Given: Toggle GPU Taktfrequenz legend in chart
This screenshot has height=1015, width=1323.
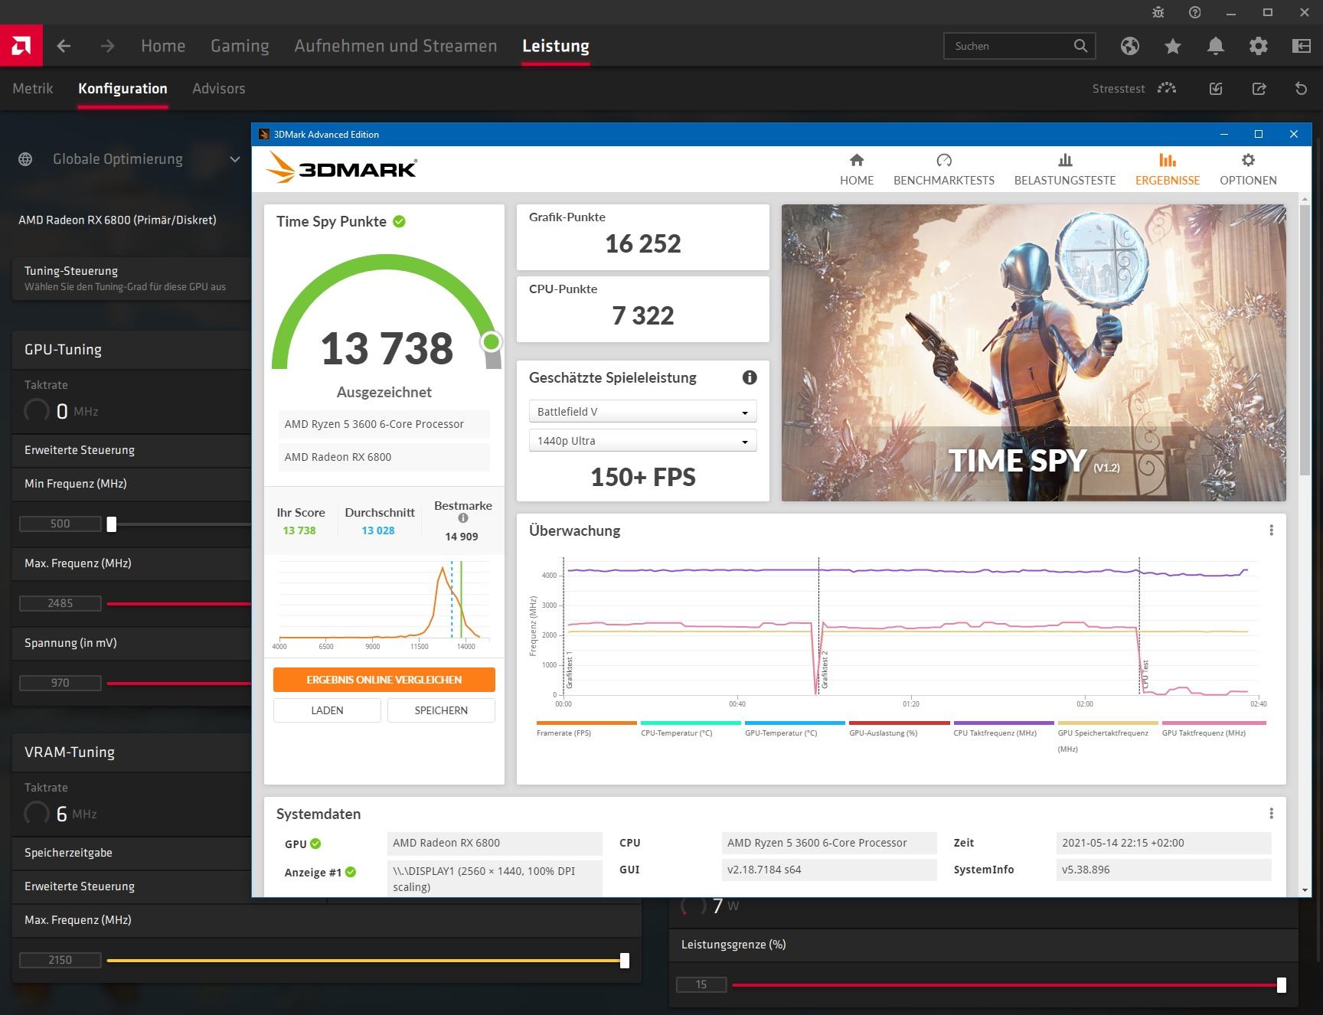Looking at the screenshot, I should (x=1214, y=728).
